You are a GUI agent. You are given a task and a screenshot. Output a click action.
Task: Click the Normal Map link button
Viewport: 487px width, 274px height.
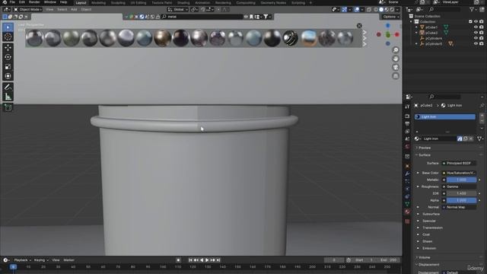459,207
